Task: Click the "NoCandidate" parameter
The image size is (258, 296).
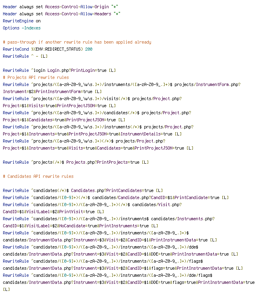Action: coord(72,226)
